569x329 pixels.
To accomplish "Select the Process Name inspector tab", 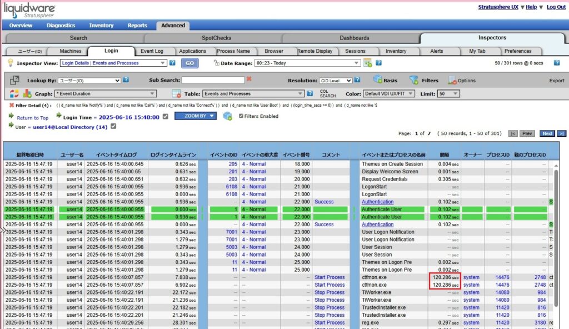I will (x=233, y=51).
